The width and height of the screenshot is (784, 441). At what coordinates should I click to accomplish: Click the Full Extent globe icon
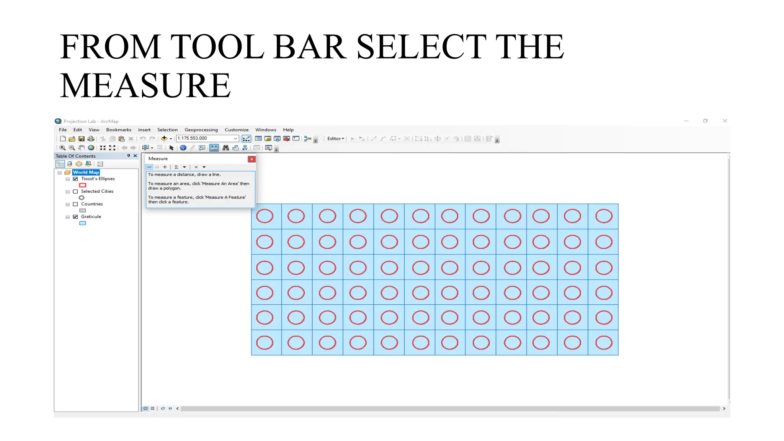coord(91,148)
